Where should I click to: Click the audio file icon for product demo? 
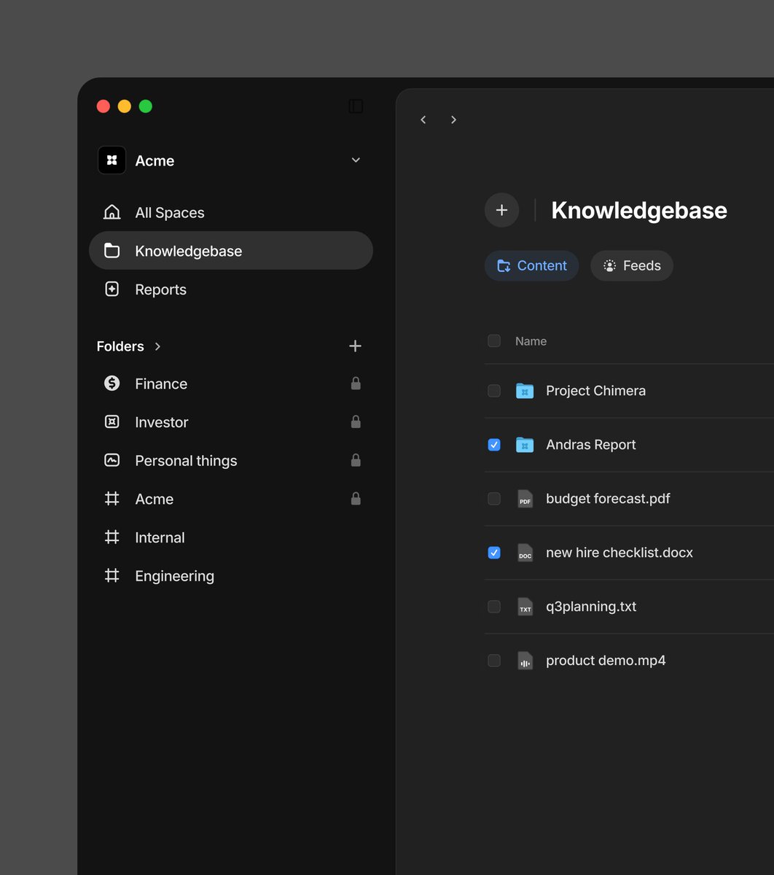coord(525,661)
